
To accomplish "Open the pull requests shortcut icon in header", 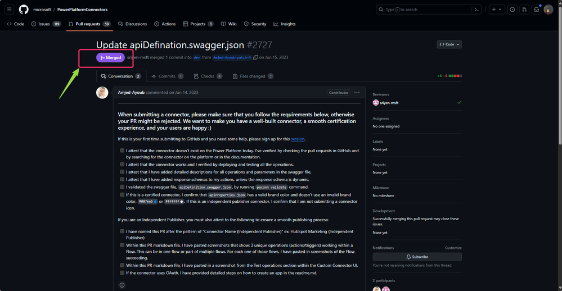I will tap(524, 10).
